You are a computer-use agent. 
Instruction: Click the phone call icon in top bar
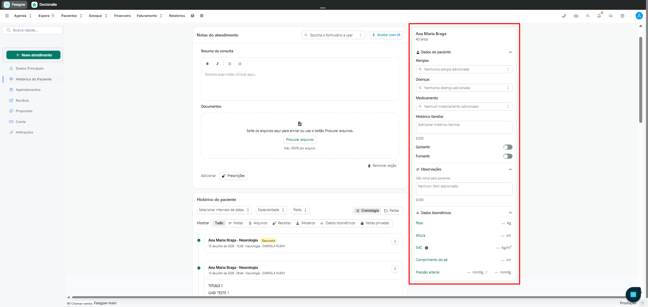[564, 16]
